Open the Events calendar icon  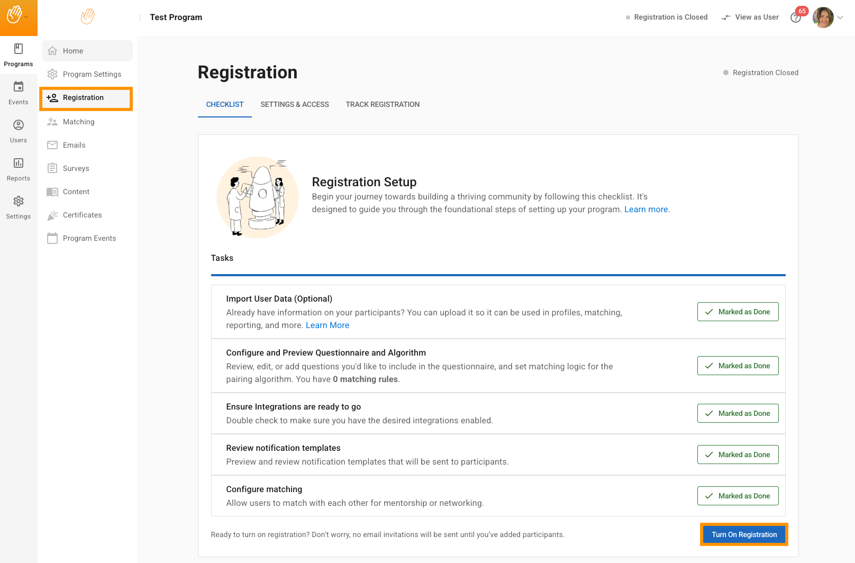tap(19, 87)
